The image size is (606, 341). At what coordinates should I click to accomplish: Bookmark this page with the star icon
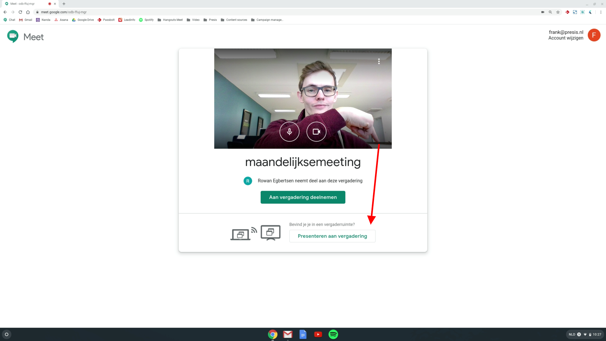(558, 12)
